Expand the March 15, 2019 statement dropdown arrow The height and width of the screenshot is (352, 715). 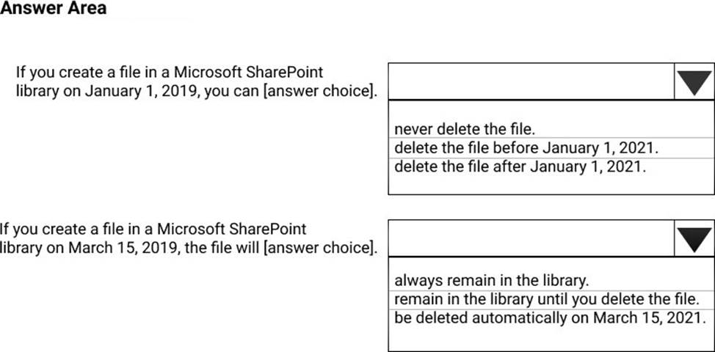[694, 238]
